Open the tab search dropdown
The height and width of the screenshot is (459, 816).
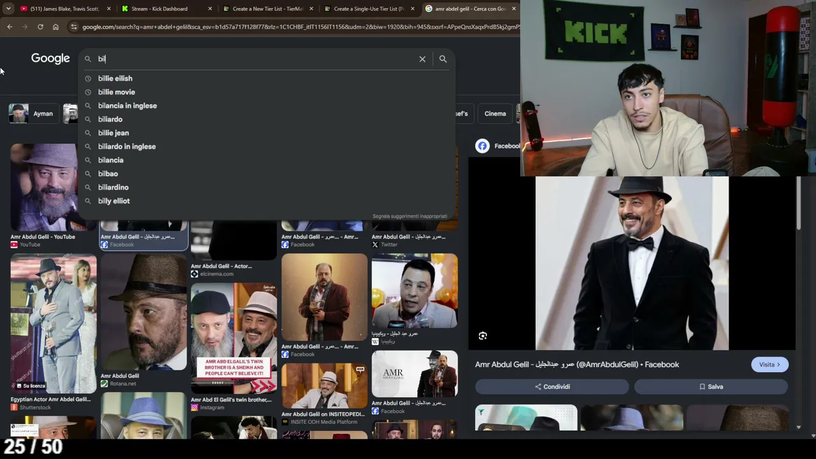(x=8, y=9)
